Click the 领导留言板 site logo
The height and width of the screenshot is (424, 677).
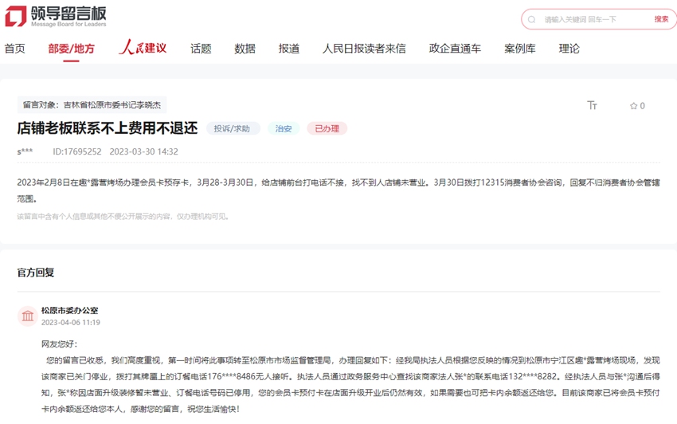pyautogui.click(x=56, y=17)
